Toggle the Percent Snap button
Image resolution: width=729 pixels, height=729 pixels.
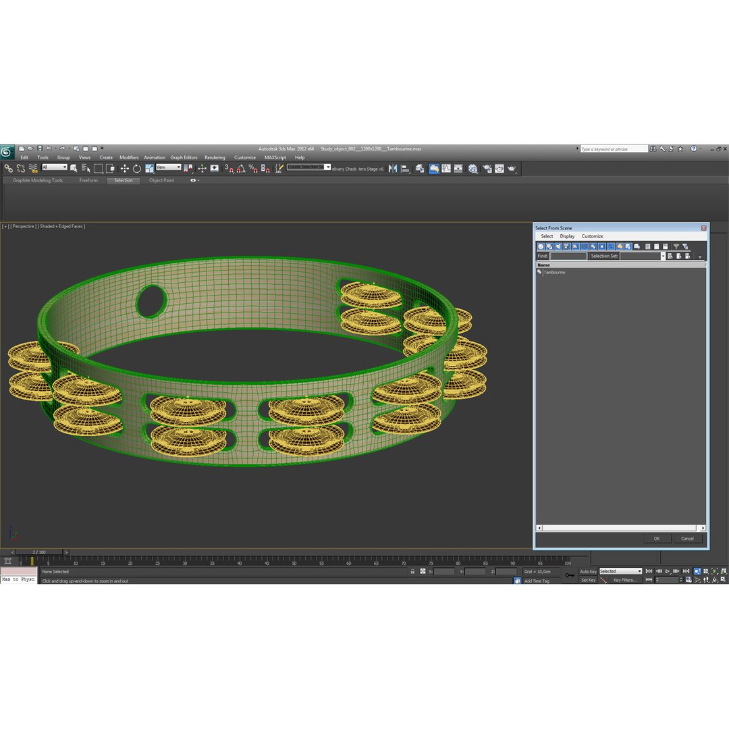coord(253,168)
